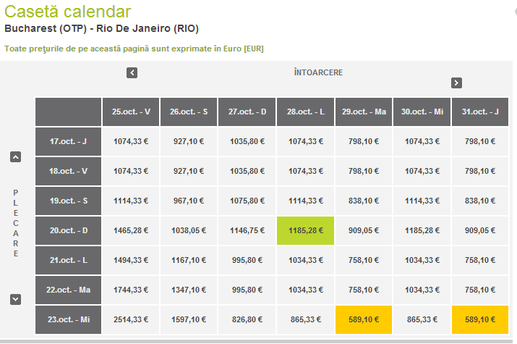Pick the 1597,10 € fare cell
517x344 pixels.
point(189,319)
